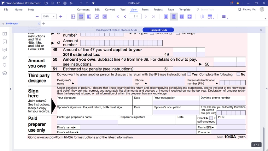This screenshot has height=151, width=268.
Task: Print document using printer icon
Action: 65,3
